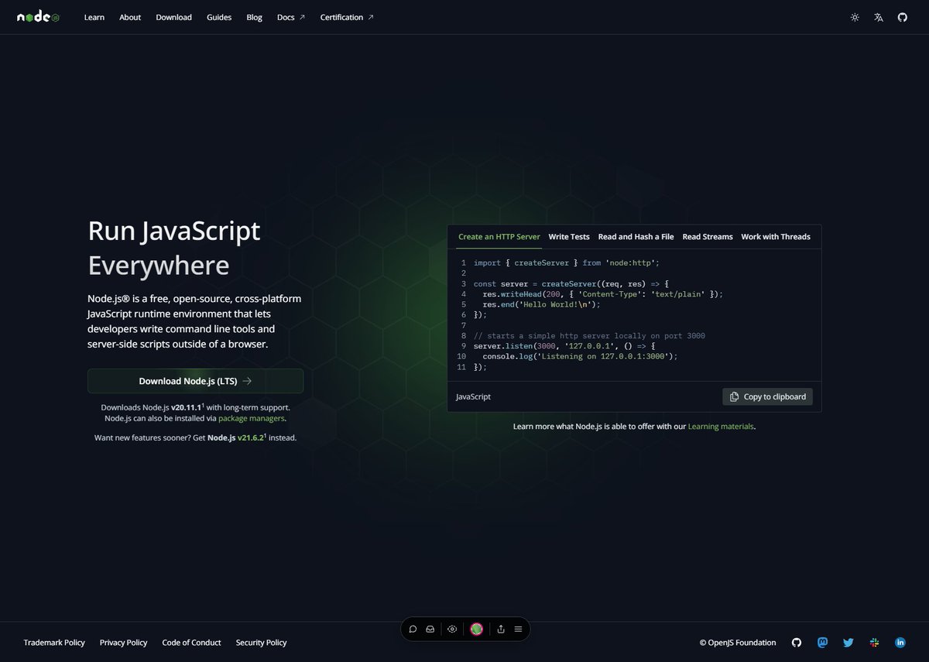The image size is (929, 662).
Task: Switch to Read and Hash a File tab
Action: click(636, 237)
